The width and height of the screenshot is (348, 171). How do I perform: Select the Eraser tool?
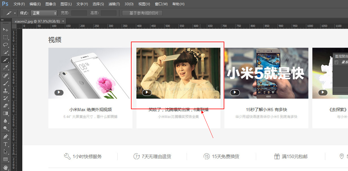6,106
